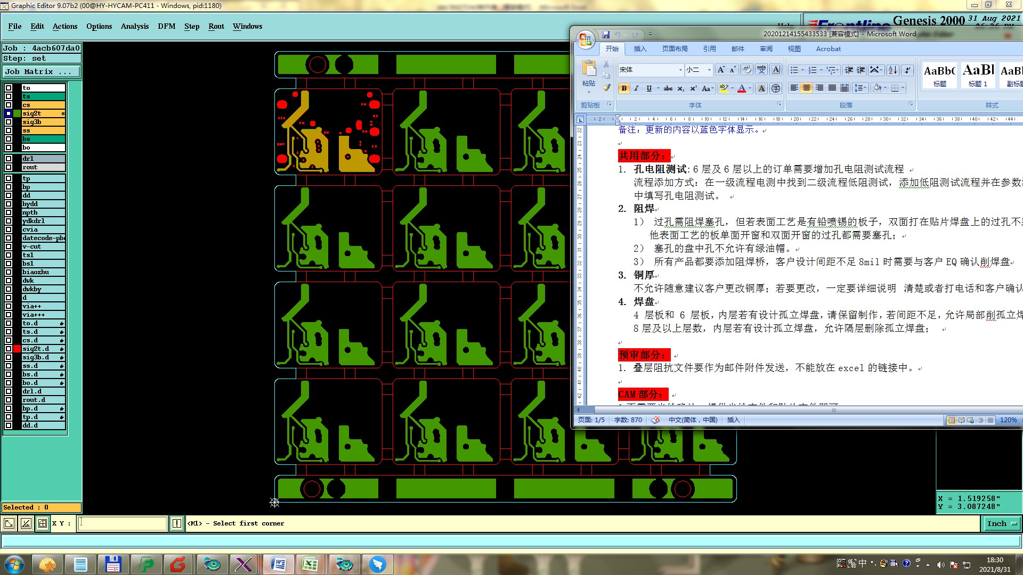Click the Format Painter brush icon
Viewport: 1023px width, 575px height.
tap(606, 88)
